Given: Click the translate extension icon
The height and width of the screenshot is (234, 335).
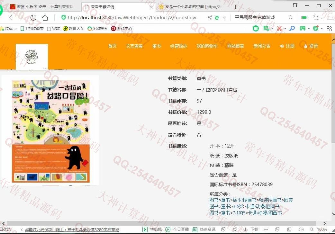Looking at the screenshot, I should coord(266,28).
